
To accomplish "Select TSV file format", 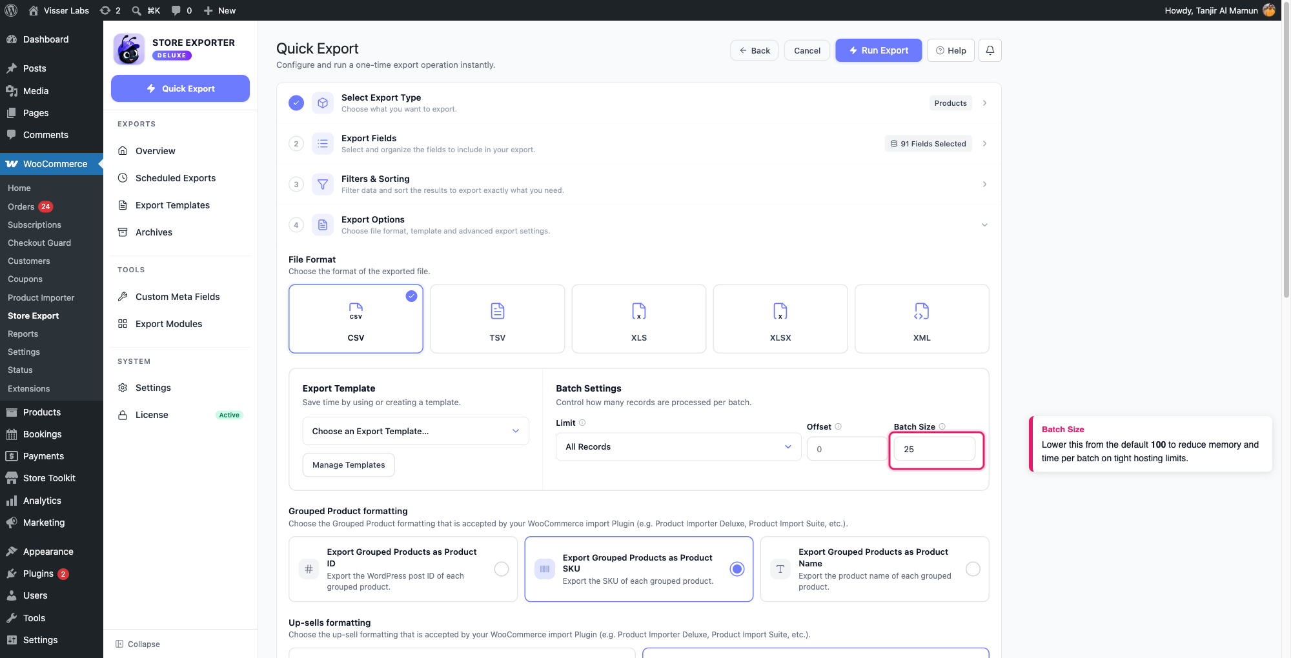I will tap(497, 319).
